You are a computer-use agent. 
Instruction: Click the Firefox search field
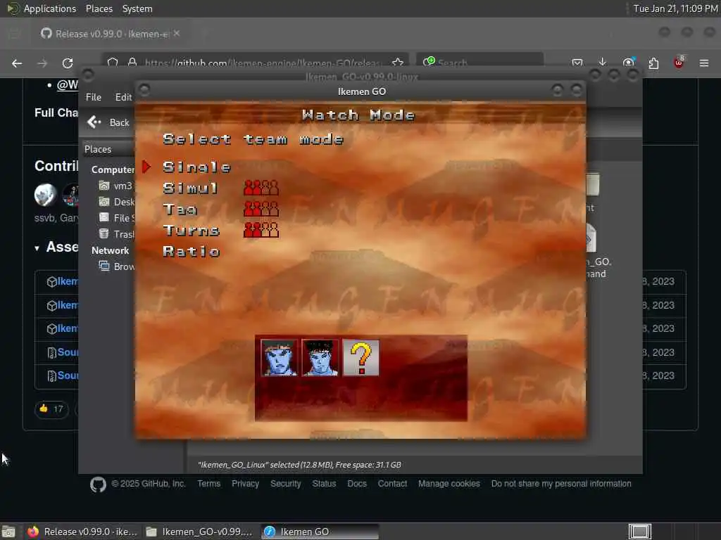[479, 63]
